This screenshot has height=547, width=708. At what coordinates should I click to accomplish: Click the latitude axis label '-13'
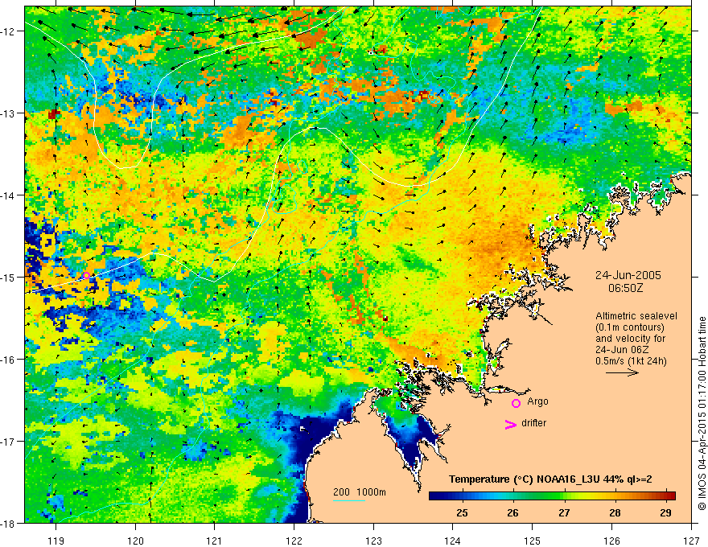[9, 113]
